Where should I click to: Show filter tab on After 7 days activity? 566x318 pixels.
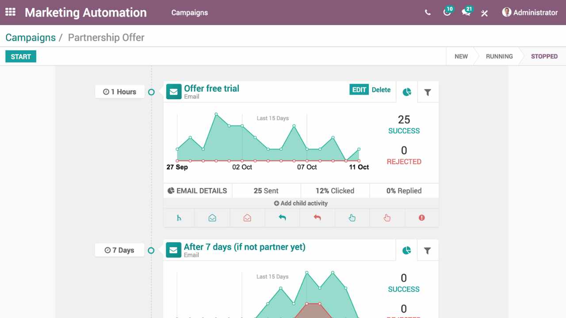pos(428,250)
